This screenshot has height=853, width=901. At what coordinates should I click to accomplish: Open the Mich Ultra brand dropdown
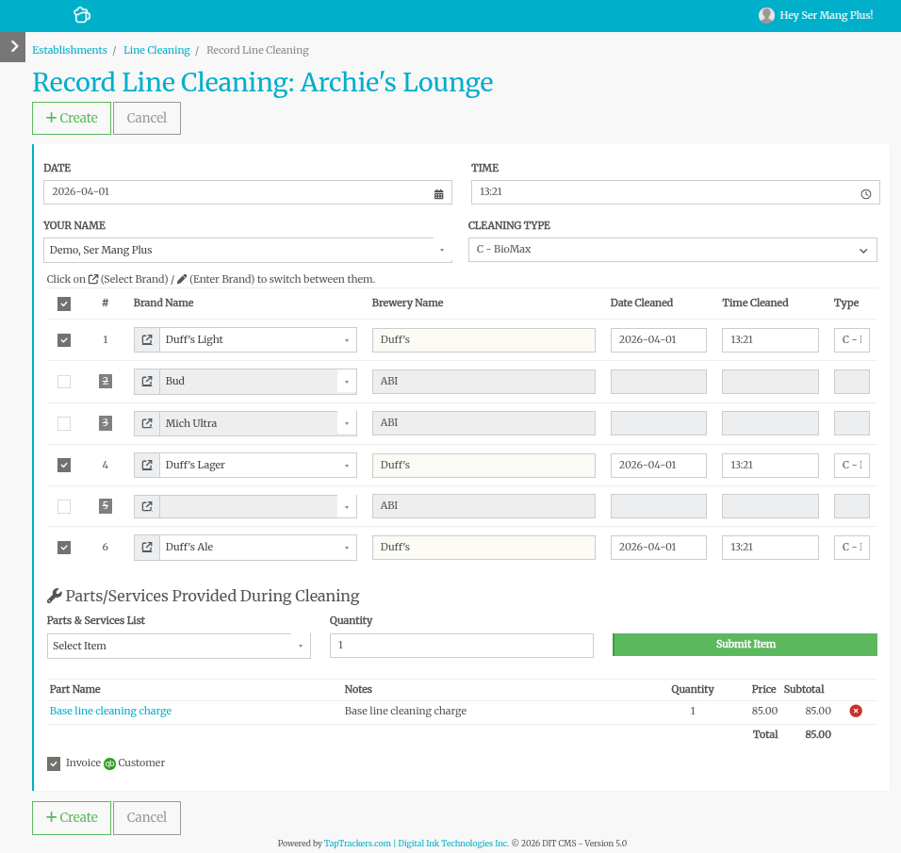[x=258, y=423]
